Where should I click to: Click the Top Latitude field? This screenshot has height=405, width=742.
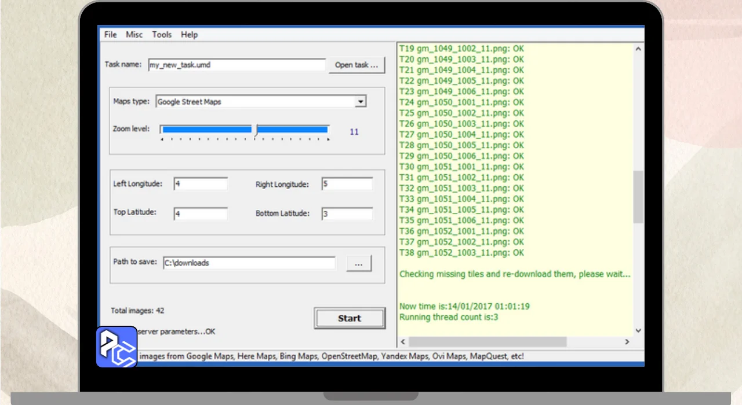(201, 213)
